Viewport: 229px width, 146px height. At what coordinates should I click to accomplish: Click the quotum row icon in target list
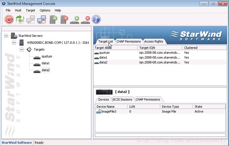click(97, 53)
